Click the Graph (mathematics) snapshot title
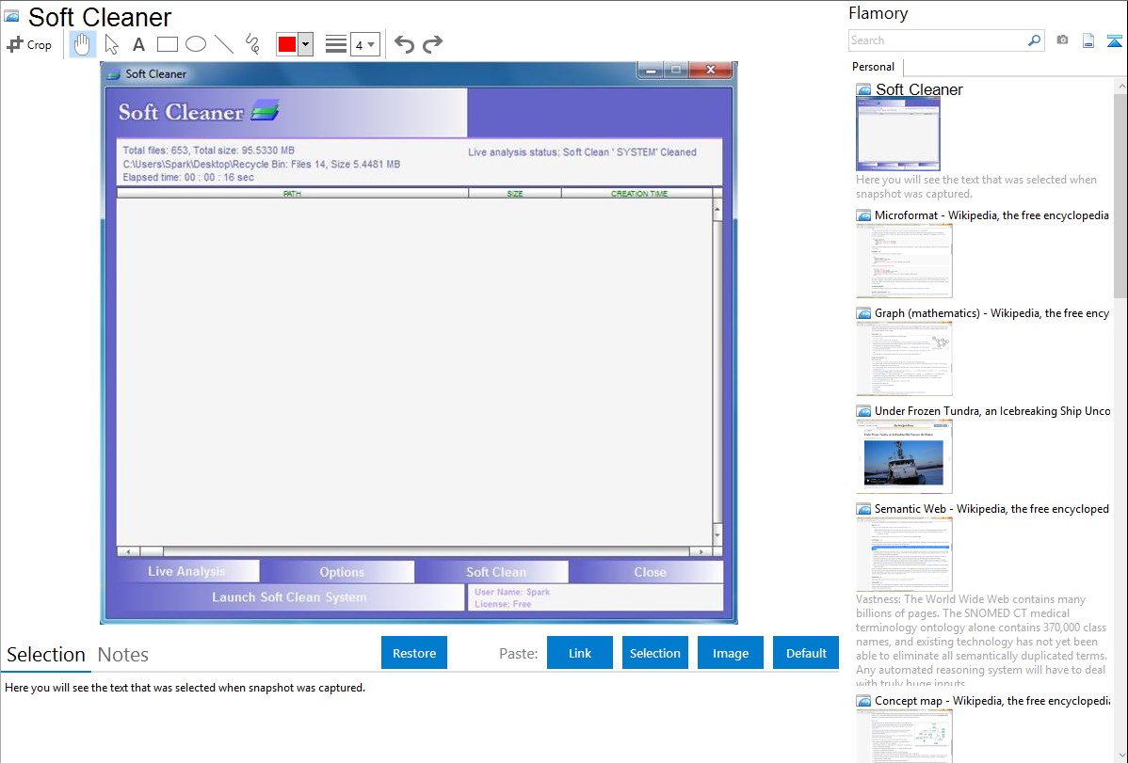This screenshot has height=763, width=1128. point(991,313)
